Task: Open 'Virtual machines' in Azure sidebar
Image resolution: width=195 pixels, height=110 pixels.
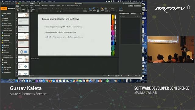Action: coord(6,67)
